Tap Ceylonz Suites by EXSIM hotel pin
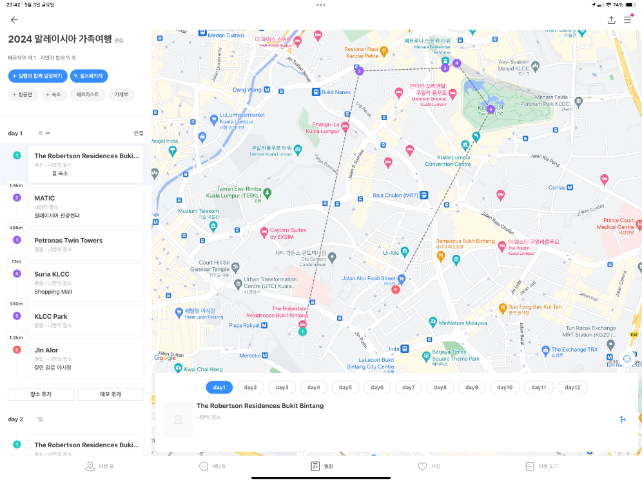The height and width of the screenshot is (482, 642). coord(264,233)
